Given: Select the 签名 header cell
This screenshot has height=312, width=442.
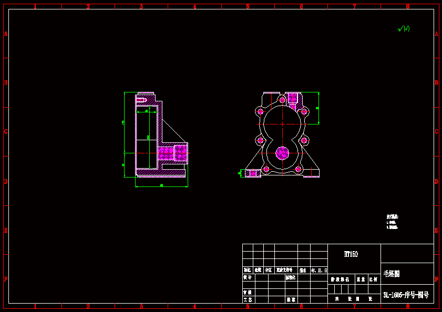Looking at the screenshot, I should 303,271.
